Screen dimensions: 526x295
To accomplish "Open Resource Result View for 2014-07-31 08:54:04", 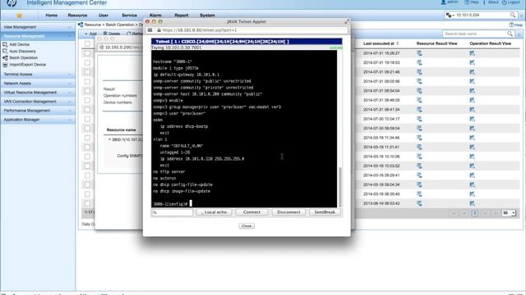I will 419,91.
